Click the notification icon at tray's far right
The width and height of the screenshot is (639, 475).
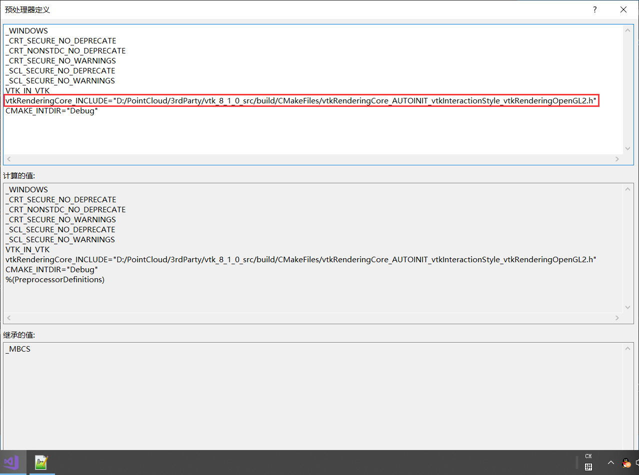tap(636, 463)
